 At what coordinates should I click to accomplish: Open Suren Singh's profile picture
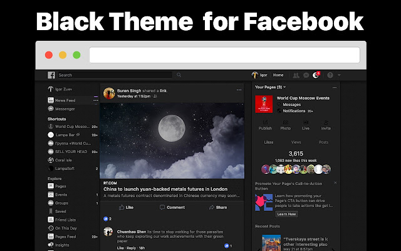click(x=109, y=93)
